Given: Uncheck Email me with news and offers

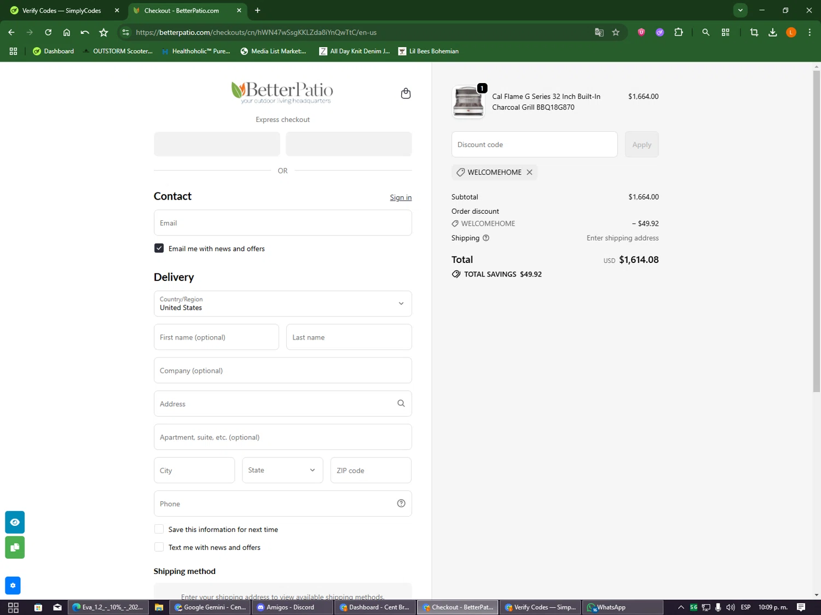Looking at the screenshot, I should 159,248.
